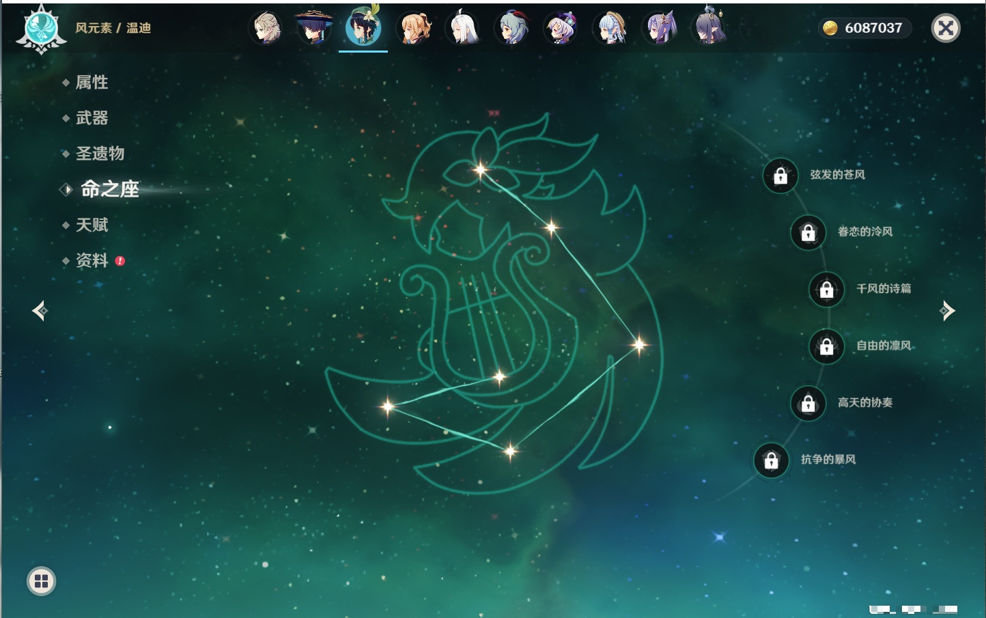Open the 武器 weapon menu item
The image size is (986, 618).
91,118
